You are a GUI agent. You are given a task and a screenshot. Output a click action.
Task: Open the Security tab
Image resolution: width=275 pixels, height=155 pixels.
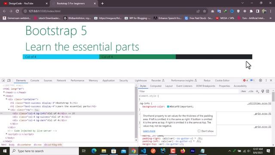124,81
